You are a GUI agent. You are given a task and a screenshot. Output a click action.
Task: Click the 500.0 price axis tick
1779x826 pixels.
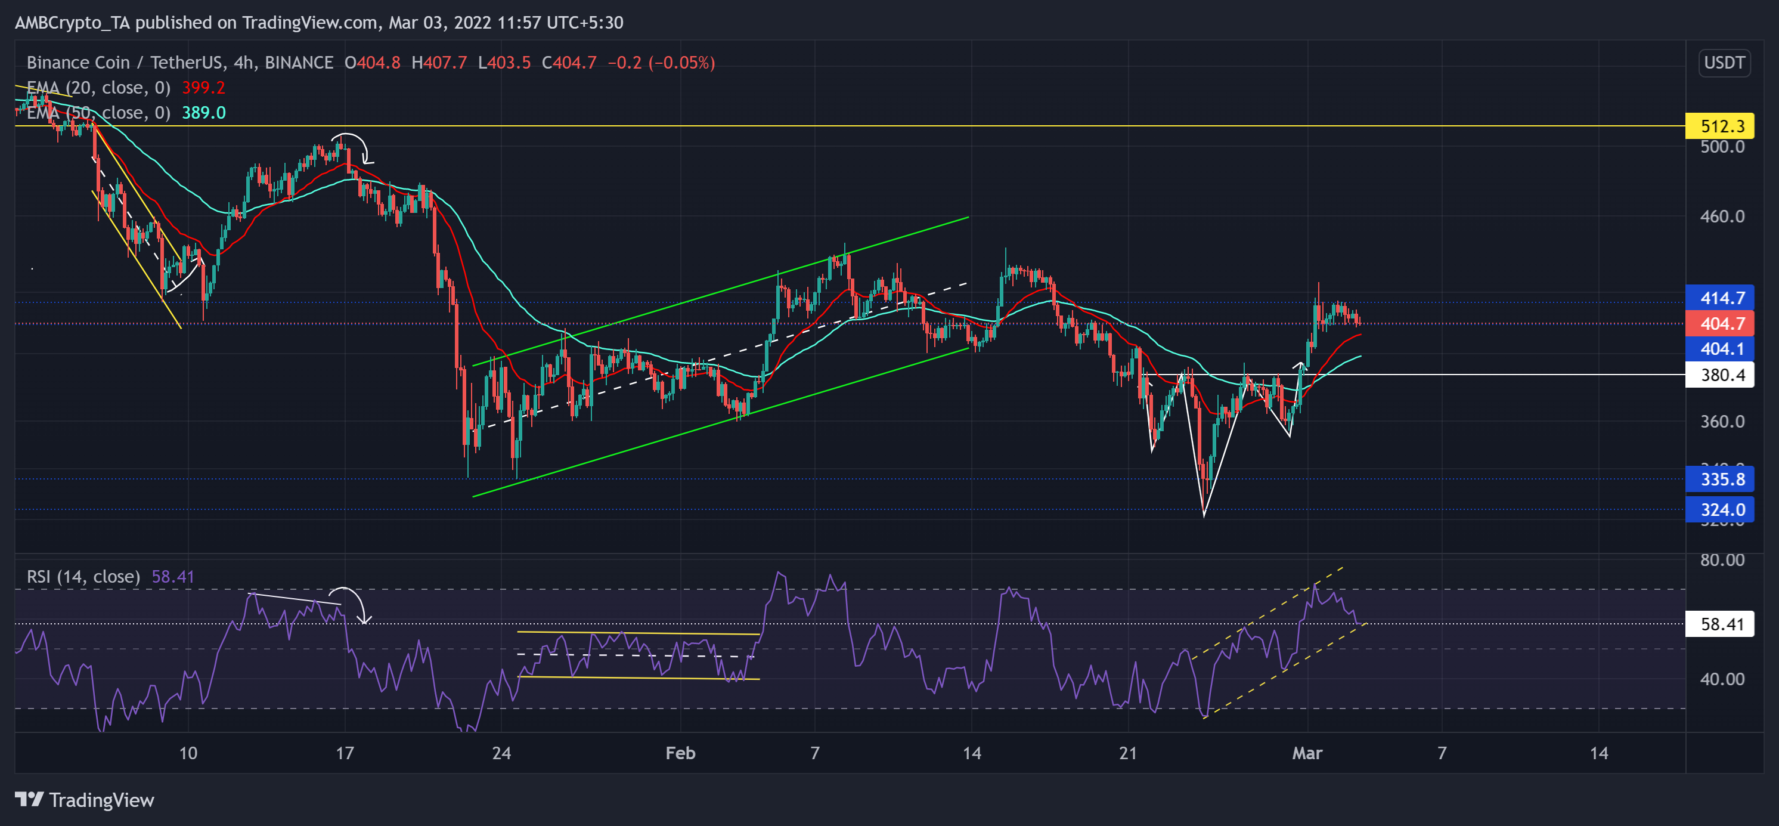tap(1722, 147)
